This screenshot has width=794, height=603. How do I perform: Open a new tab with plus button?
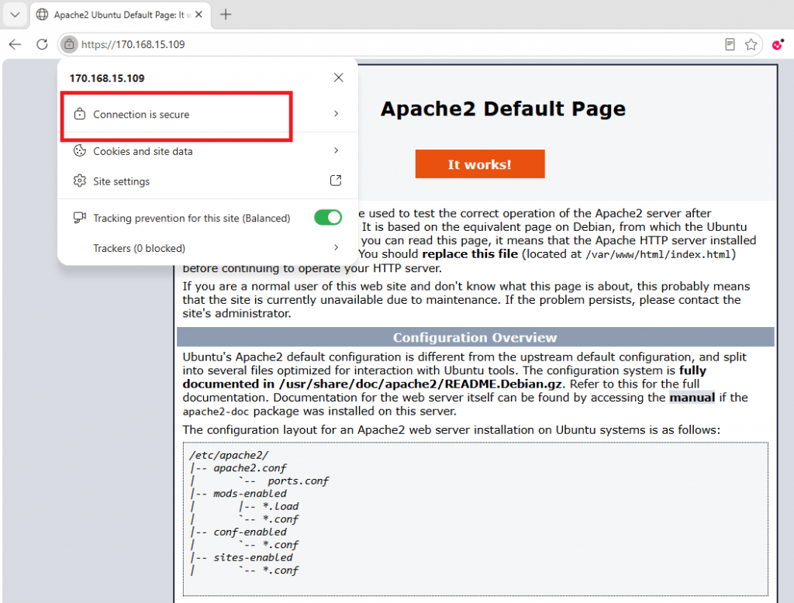tap(226, 15)
